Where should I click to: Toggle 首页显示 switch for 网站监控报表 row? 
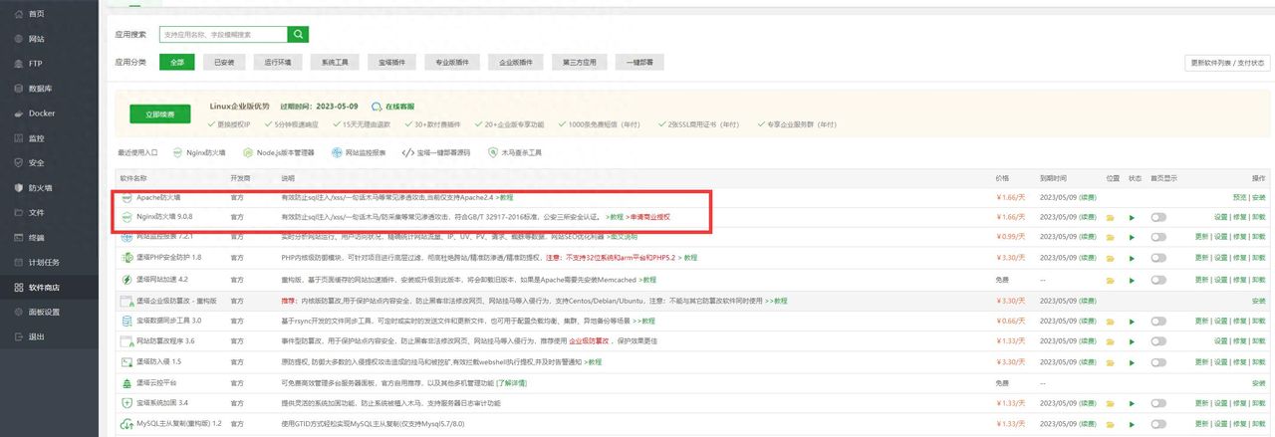(x=1157, y=237)
